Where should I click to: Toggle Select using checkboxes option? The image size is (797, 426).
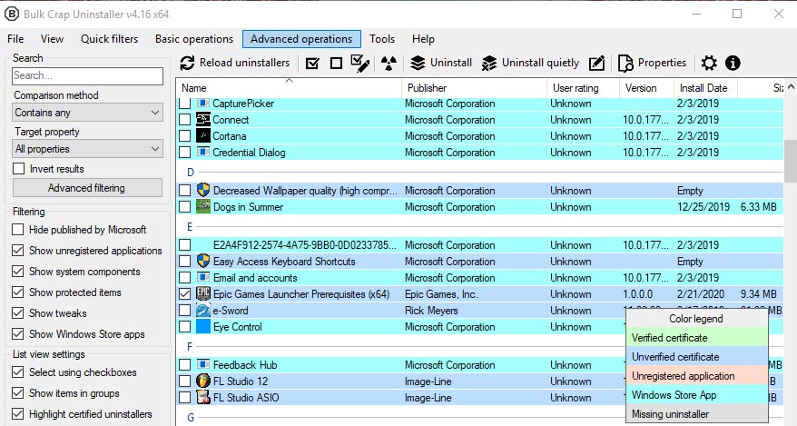18,372
